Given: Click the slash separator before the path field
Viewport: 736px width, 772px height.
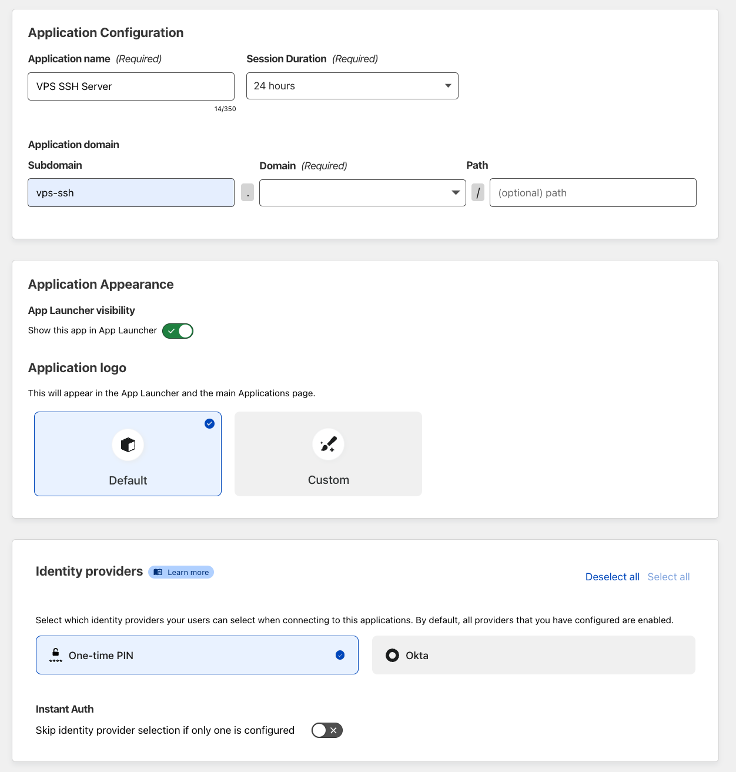Looking at the screenshot, I should click(478, 192).
